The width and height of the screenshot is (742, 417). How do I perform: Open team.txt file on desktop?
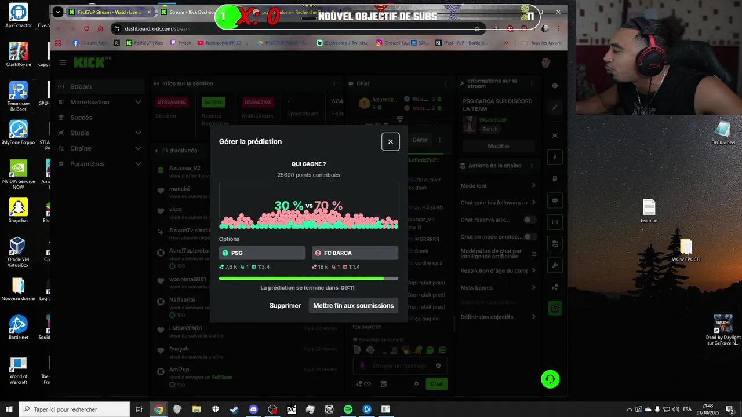649,211
